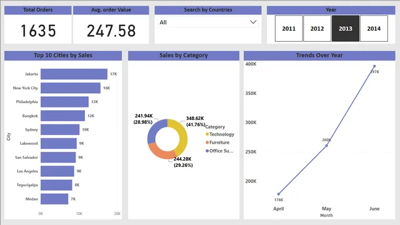Click the April data point on trend line

(x=279, y=194)
